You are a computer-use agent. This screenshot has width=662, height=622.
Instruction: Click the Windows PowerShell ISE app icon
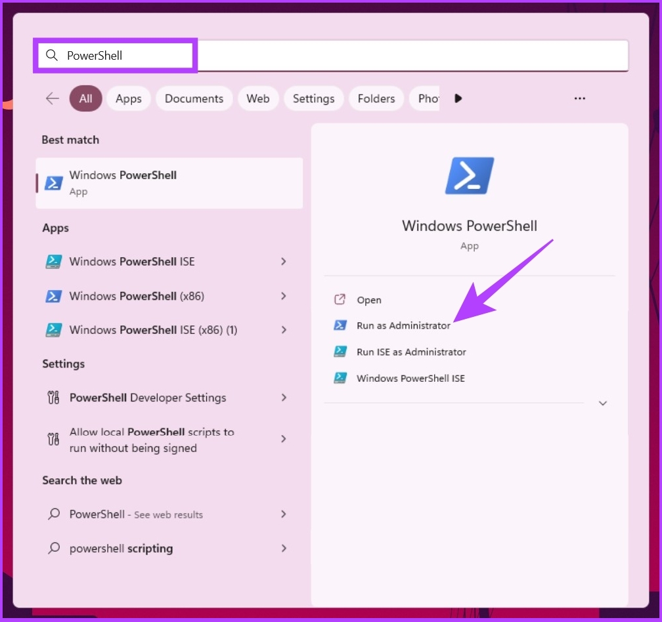pyautogui.click(x=54, y=261)
